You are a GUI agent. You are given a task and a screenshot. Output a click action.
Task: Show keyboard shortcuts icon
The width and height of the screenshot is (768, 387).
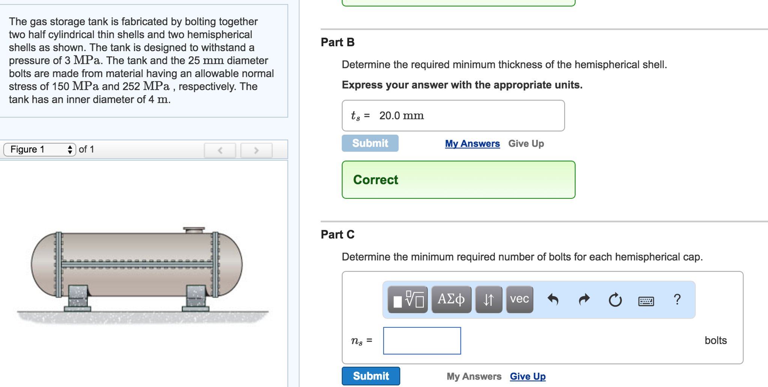(x=646, y=301)
